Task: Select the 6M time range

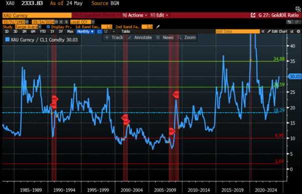Action: tap(33, 32)
